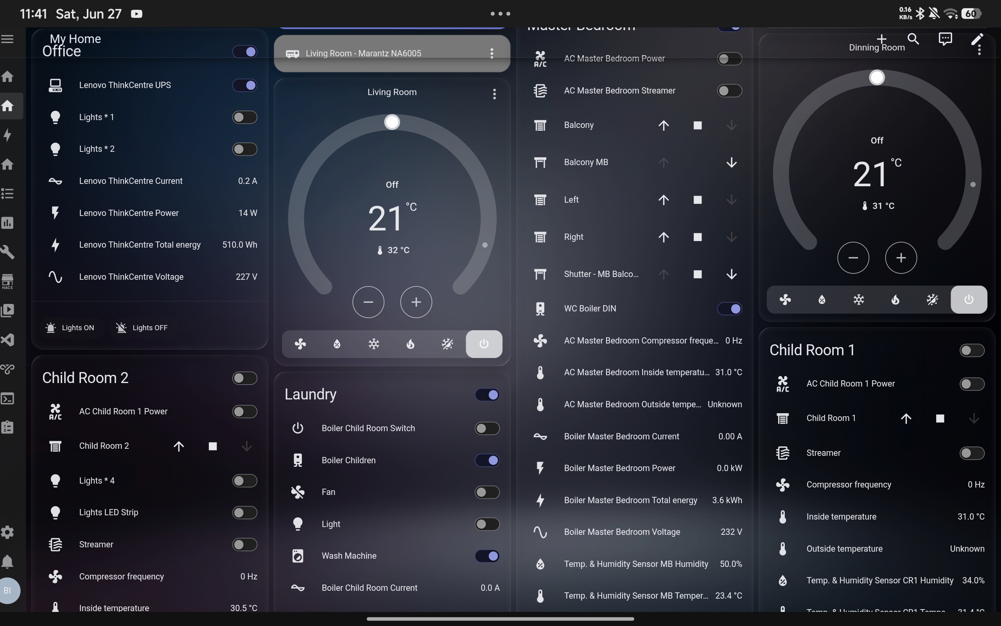Open the sidebar hamburger menu
The width and height of the screenshot is (1001, 626).
coord(7,39)
